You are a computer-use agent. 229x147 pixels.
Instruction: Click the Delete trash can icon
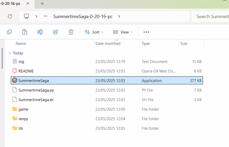[71, 32]
